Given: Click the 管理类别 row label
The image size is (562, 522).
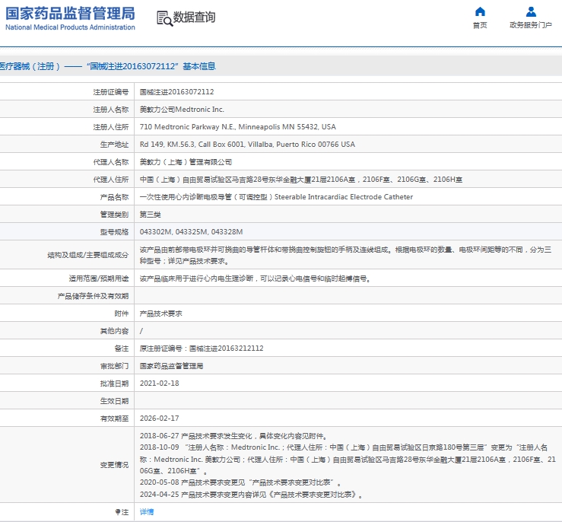Looking at the screenshot, I should (114, 215).
